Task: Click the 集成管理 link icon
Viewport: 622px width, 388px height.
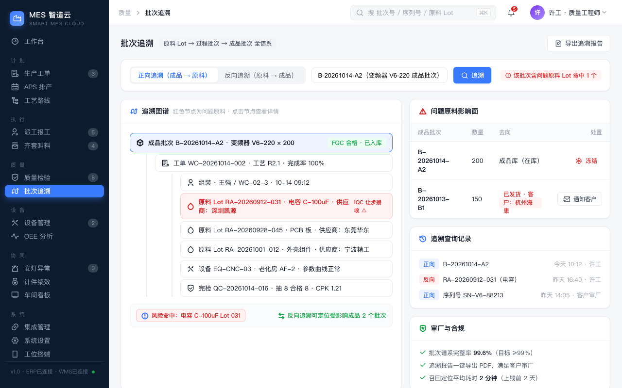Action: pos(15,327)
